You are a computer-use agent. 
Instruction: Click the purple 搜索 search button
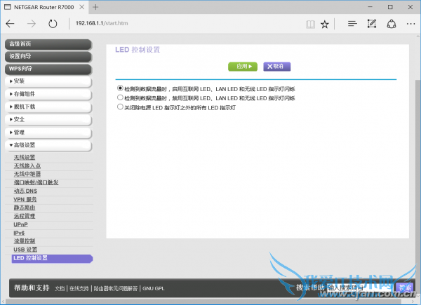pyautogui.click(x=404, y=288)
